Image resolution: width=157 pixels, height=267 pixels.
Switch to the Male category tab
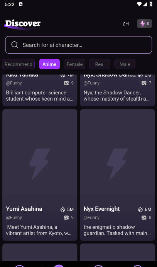tap(125, 64)
